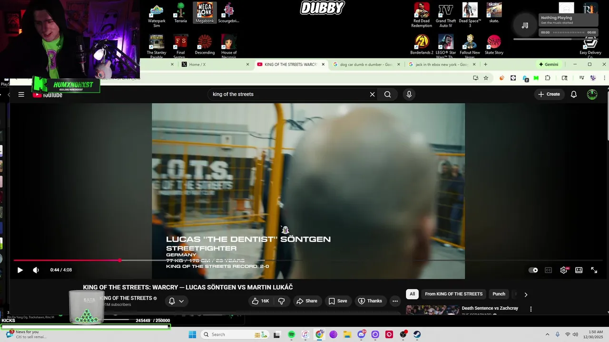Open Skate Story desktop shortcut
The height and width of the screenshot is (342, 609).
tap(494, 44)
